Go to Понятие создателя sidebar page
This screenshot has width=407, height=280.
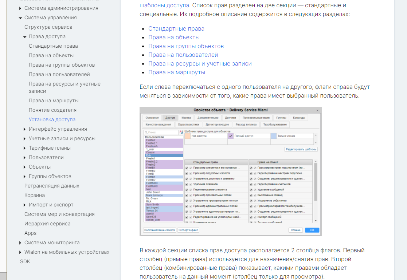pyautogui.click(x=52, y=110)
